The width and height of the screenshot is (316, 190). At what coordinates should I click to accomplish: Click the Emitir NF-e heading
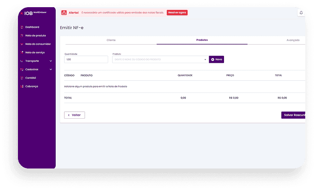[x=71, y=28]
